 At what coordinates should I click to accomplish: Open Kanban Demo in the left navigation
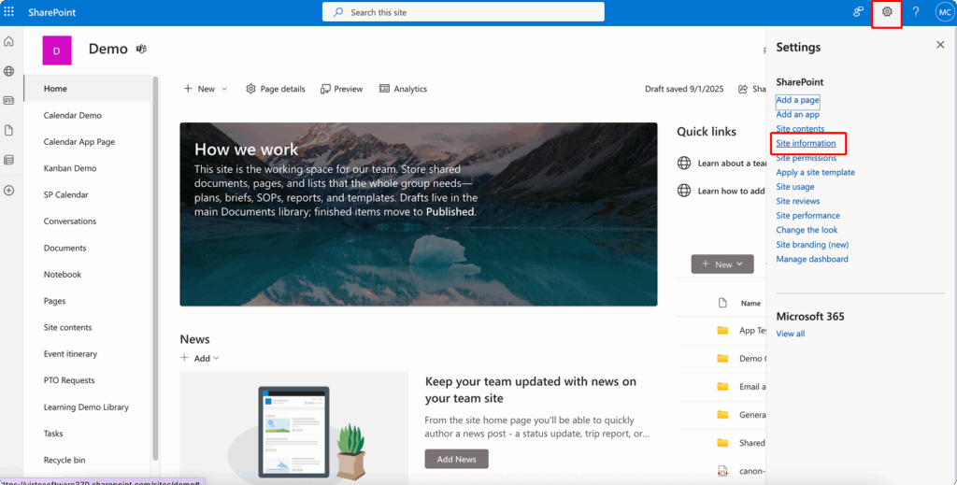point(70,168)
